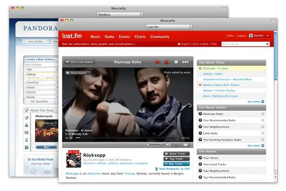Click the Share Track button
Image resolution: width=286 pixels, height=191 pixels.
(x=176, y=154)
